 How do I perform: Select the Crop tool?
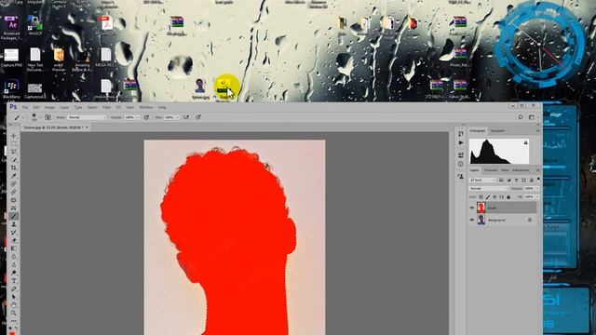[14, 167]
